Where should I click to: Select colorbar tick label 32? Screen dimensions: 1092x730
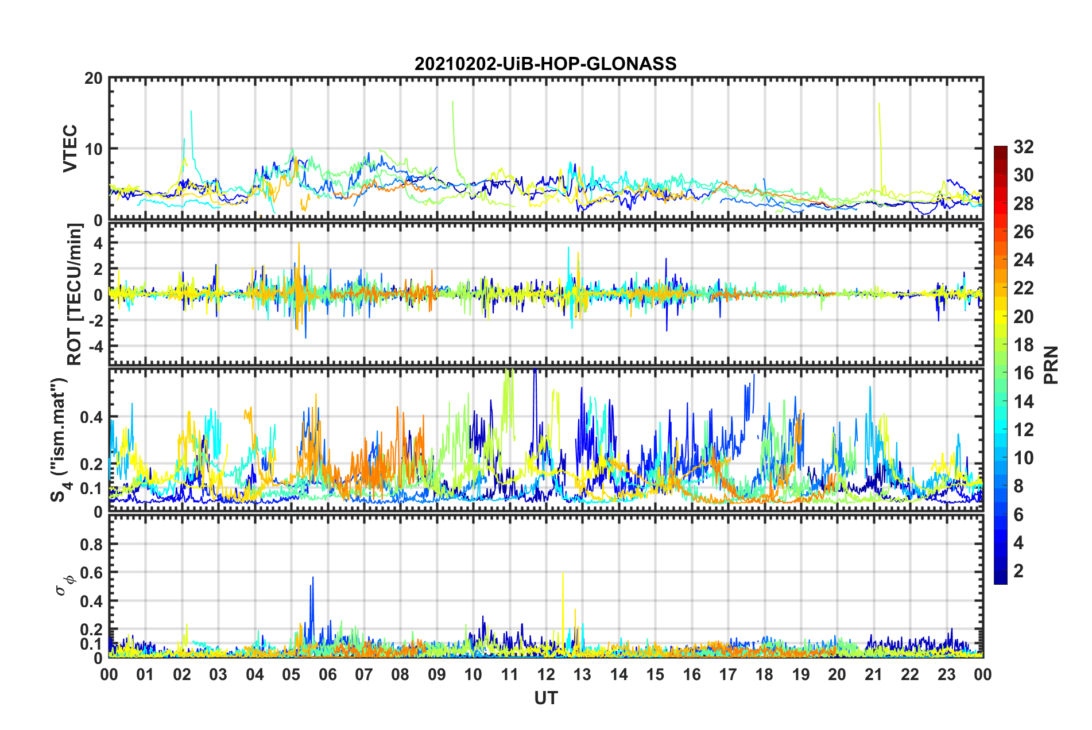pos(1024,147)
